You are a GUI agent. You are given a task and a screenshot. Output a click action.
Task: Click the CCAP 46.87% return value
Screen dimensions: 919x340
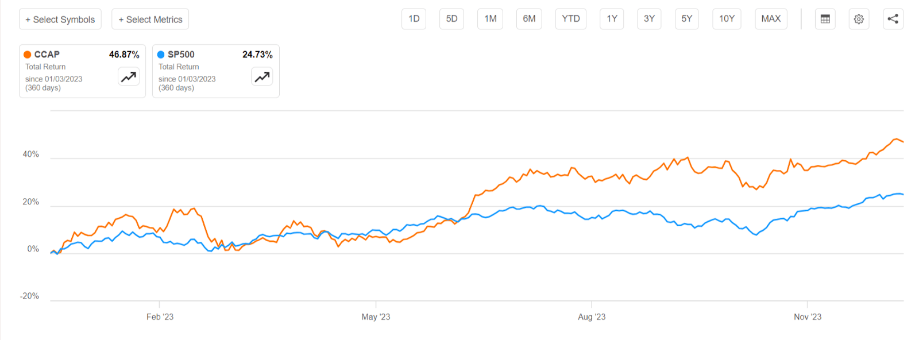coord(124,54)
